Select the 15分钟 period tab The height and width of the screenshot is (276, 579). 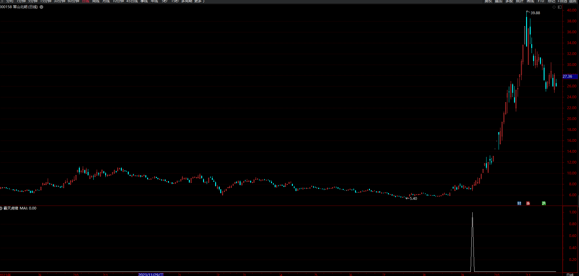pyautogui.click(x=46, y=1)
